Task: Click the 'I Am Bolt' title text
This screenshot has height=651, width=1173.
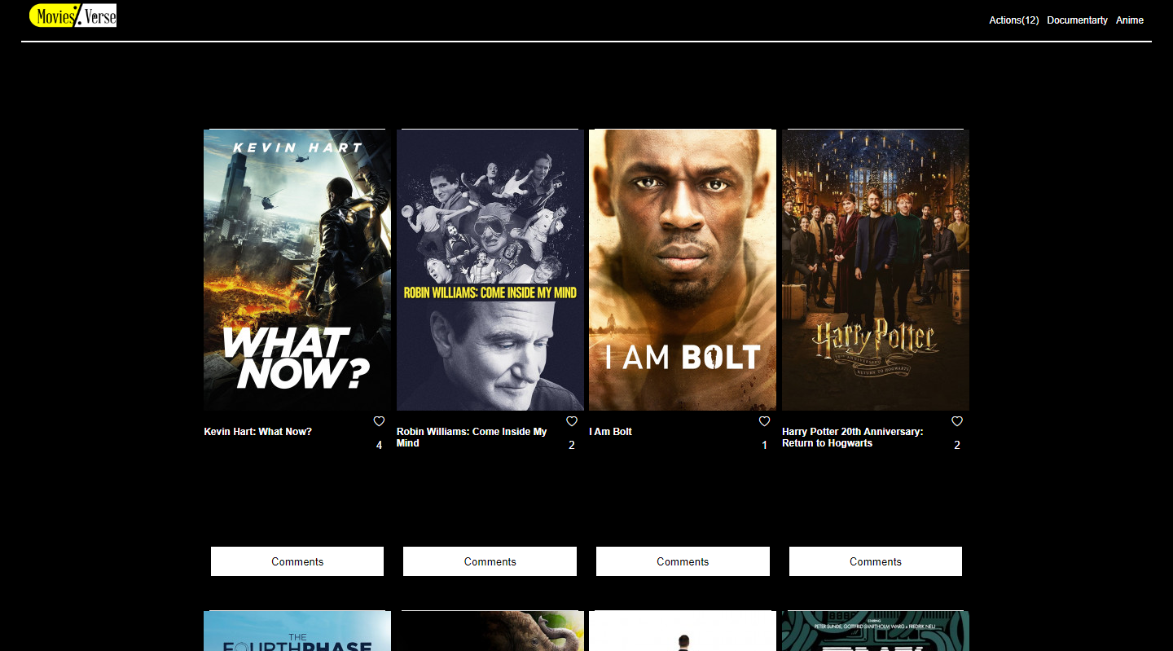Action: click(x=610, y=432)
